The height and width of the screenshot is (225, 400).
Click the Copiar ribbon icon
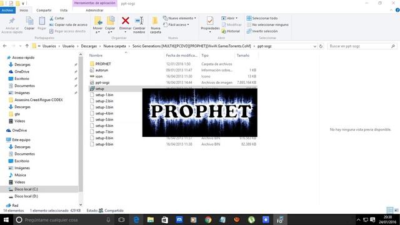tap(29, 21)
